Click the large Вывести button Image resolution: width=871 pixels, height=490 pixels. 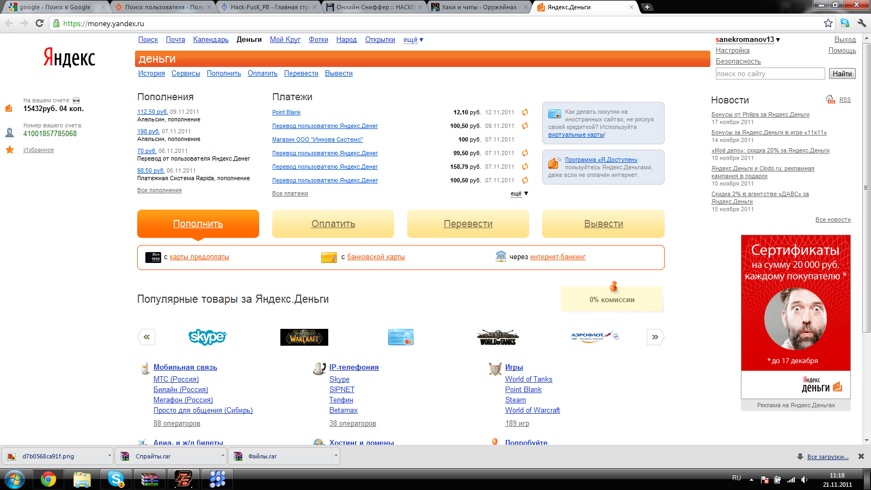pos(603,224)
